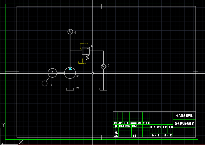Click the 设计 cell in title block

coord(116,126)
